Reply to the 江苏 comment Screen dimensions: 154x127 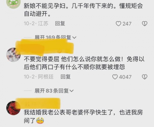pyautogui.click(x=60, y=24)
